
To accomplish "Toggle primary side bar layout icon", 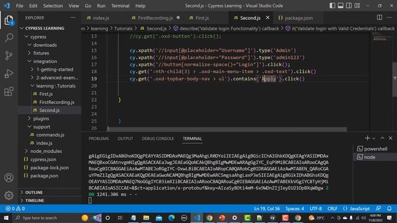I will click(332, 6).
